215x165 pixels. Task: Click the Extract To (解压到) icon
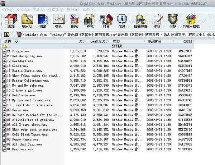click(27, 19)
